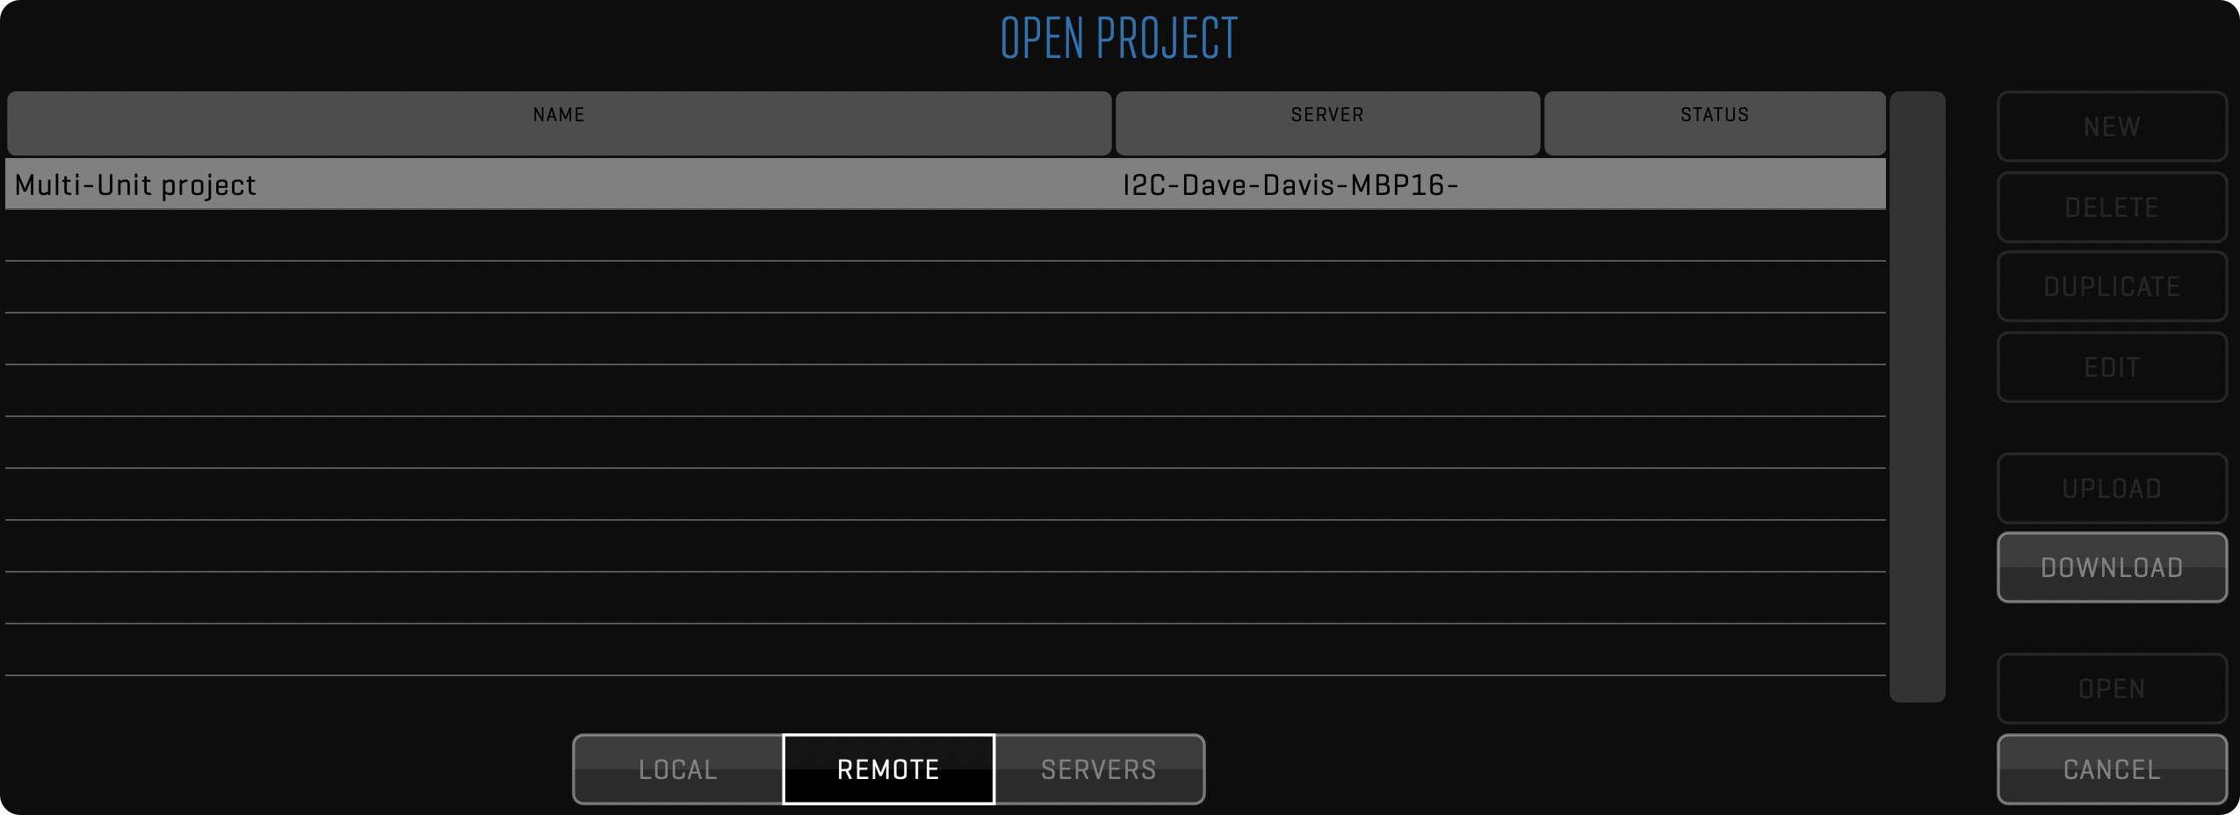Switch to the LOCAL tab
The width and height of the screenshot is (2240, 815).
tap(677, 769)
